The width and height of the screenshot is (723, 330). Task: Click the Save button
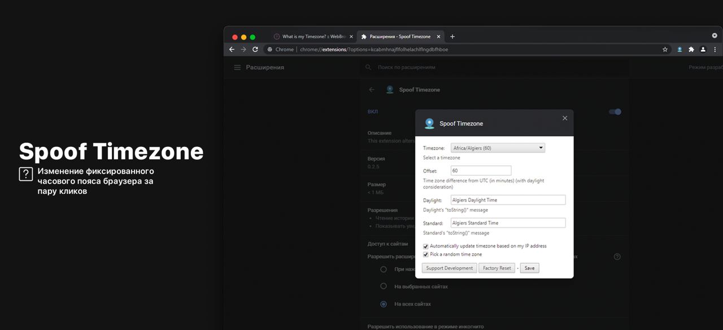click(529, 268)
